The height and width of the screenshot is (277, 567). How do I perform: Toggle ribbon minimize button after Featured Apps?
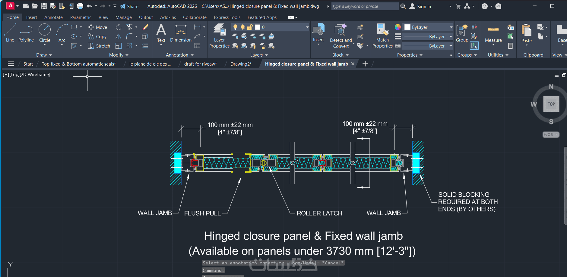pyautogui.click(x=291, y=17)
